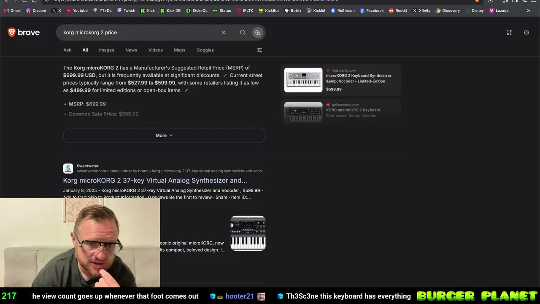Image resolution: width=540 pixels, height=304 pixels.
Task: Click the '$599.99' price on the musicarts card
Action: coord(334,90)
